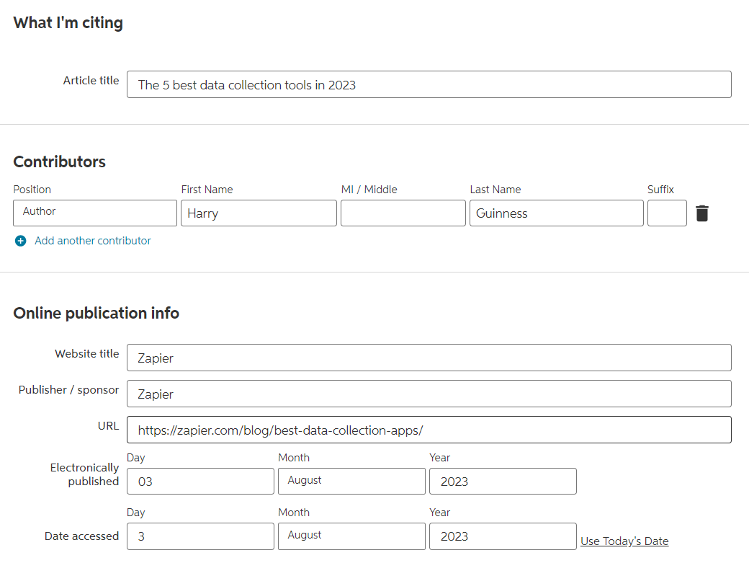The image size is (749, 576).
Task: Click into the Website title field
Action: tap(429, 358)
